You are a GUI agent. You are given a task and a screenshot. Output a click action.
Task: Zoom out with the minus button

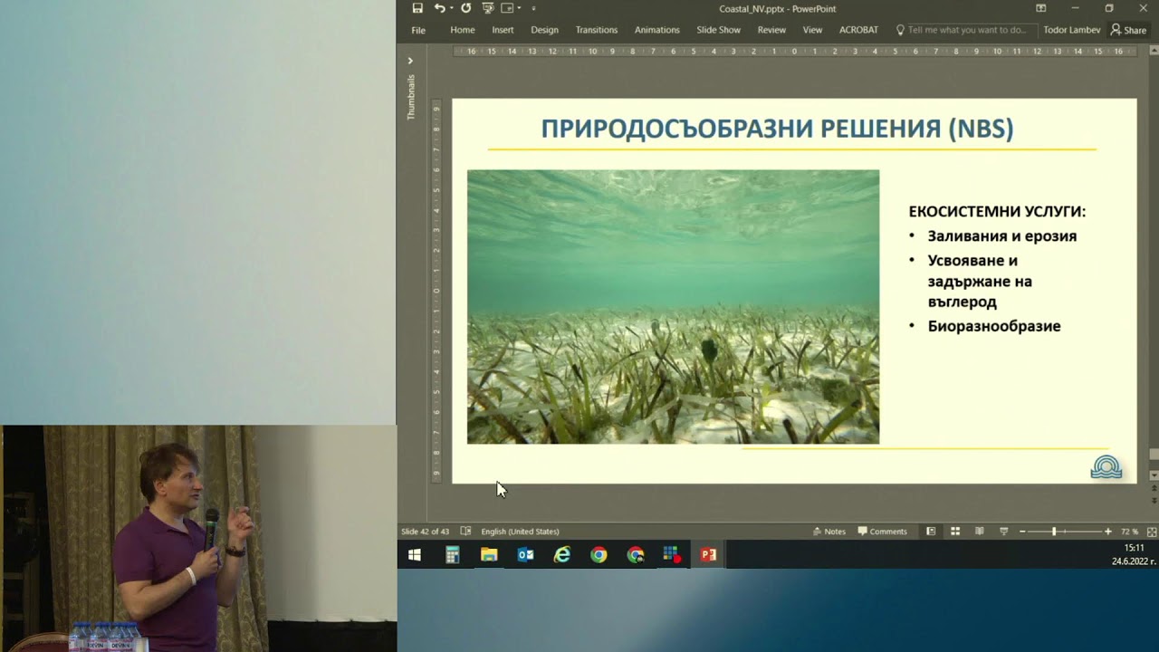(x=1023, y=532)
